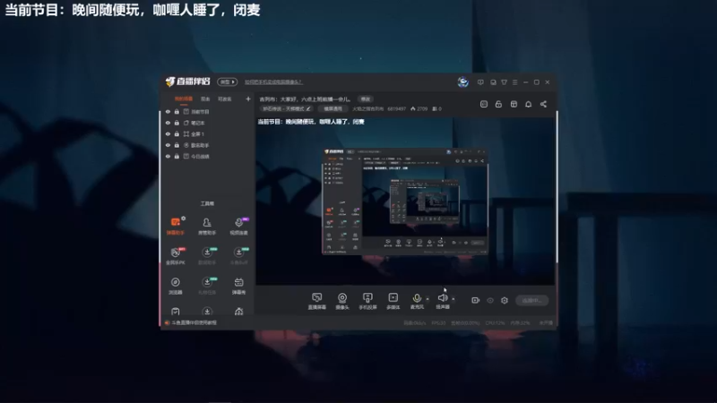Toggle the preview eye icon near settings
Screen dimensions: 717x403
(x=489, y=300)
